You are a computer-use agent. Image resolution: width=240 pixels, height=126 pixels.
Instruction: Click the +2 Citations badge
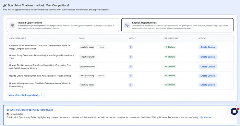170,85
